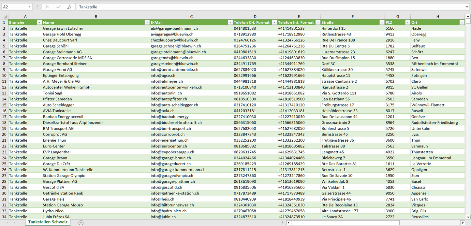The width and height of the screenshot is (471, 226).
Task: Click horizontal scrollbar left arrow
Action: coord(288,223)
